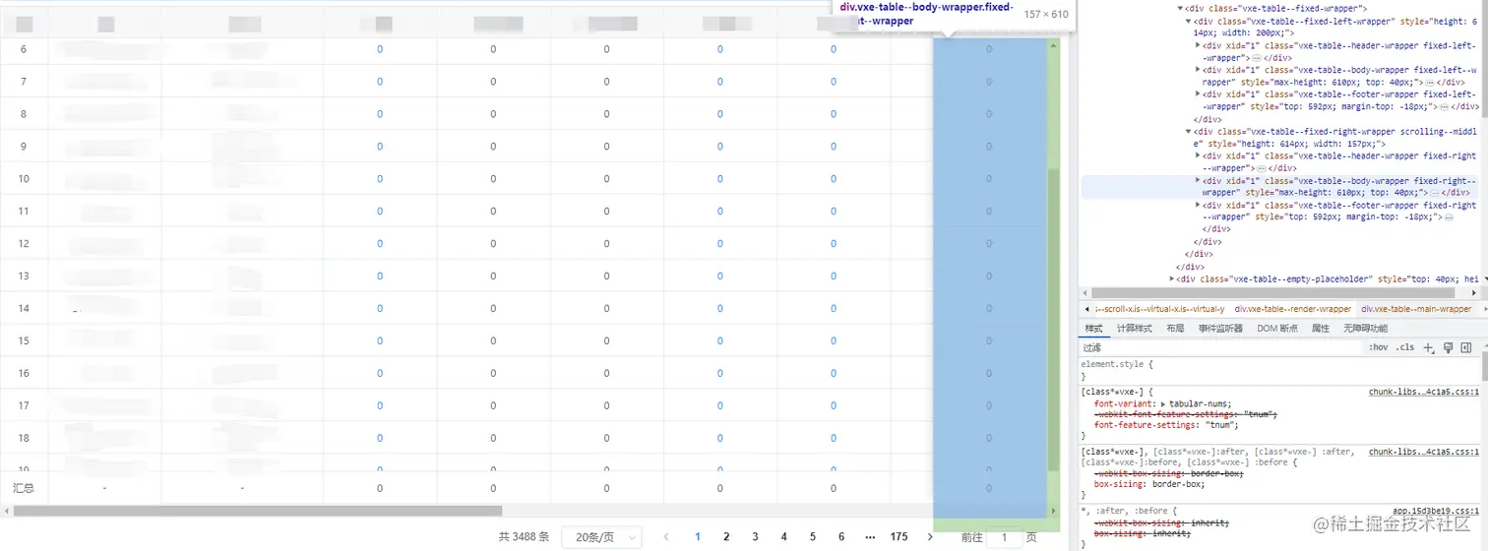Toggle the .cls class editor button
This screenshot has width=1488, height=551.
tap(1405, 347)
